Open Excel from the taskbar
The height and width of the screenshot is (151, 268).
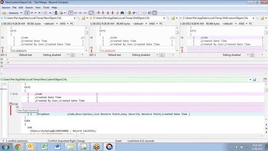pos(44,147)
